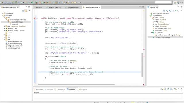Toggle Sort in the Outline toolbar
Viewport: 184px width, 103px height.
(x=167, y=11)
